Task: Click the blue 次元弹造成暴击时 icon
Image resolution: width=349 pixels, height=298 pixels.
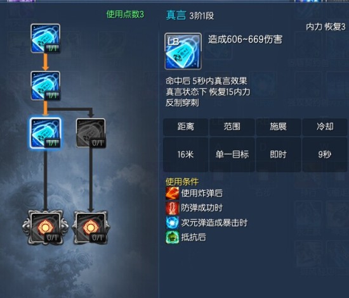Action: coord(172,223)
